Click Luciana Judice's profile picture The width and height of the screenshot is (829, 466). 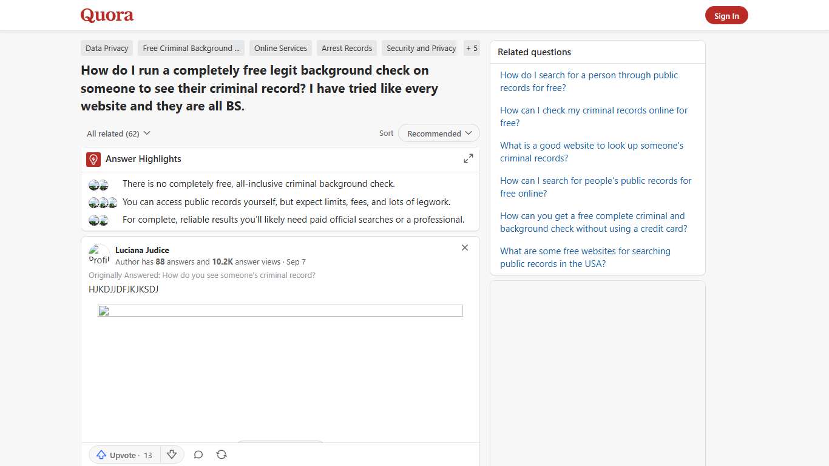pyautogui.click(x=98, y=254)
